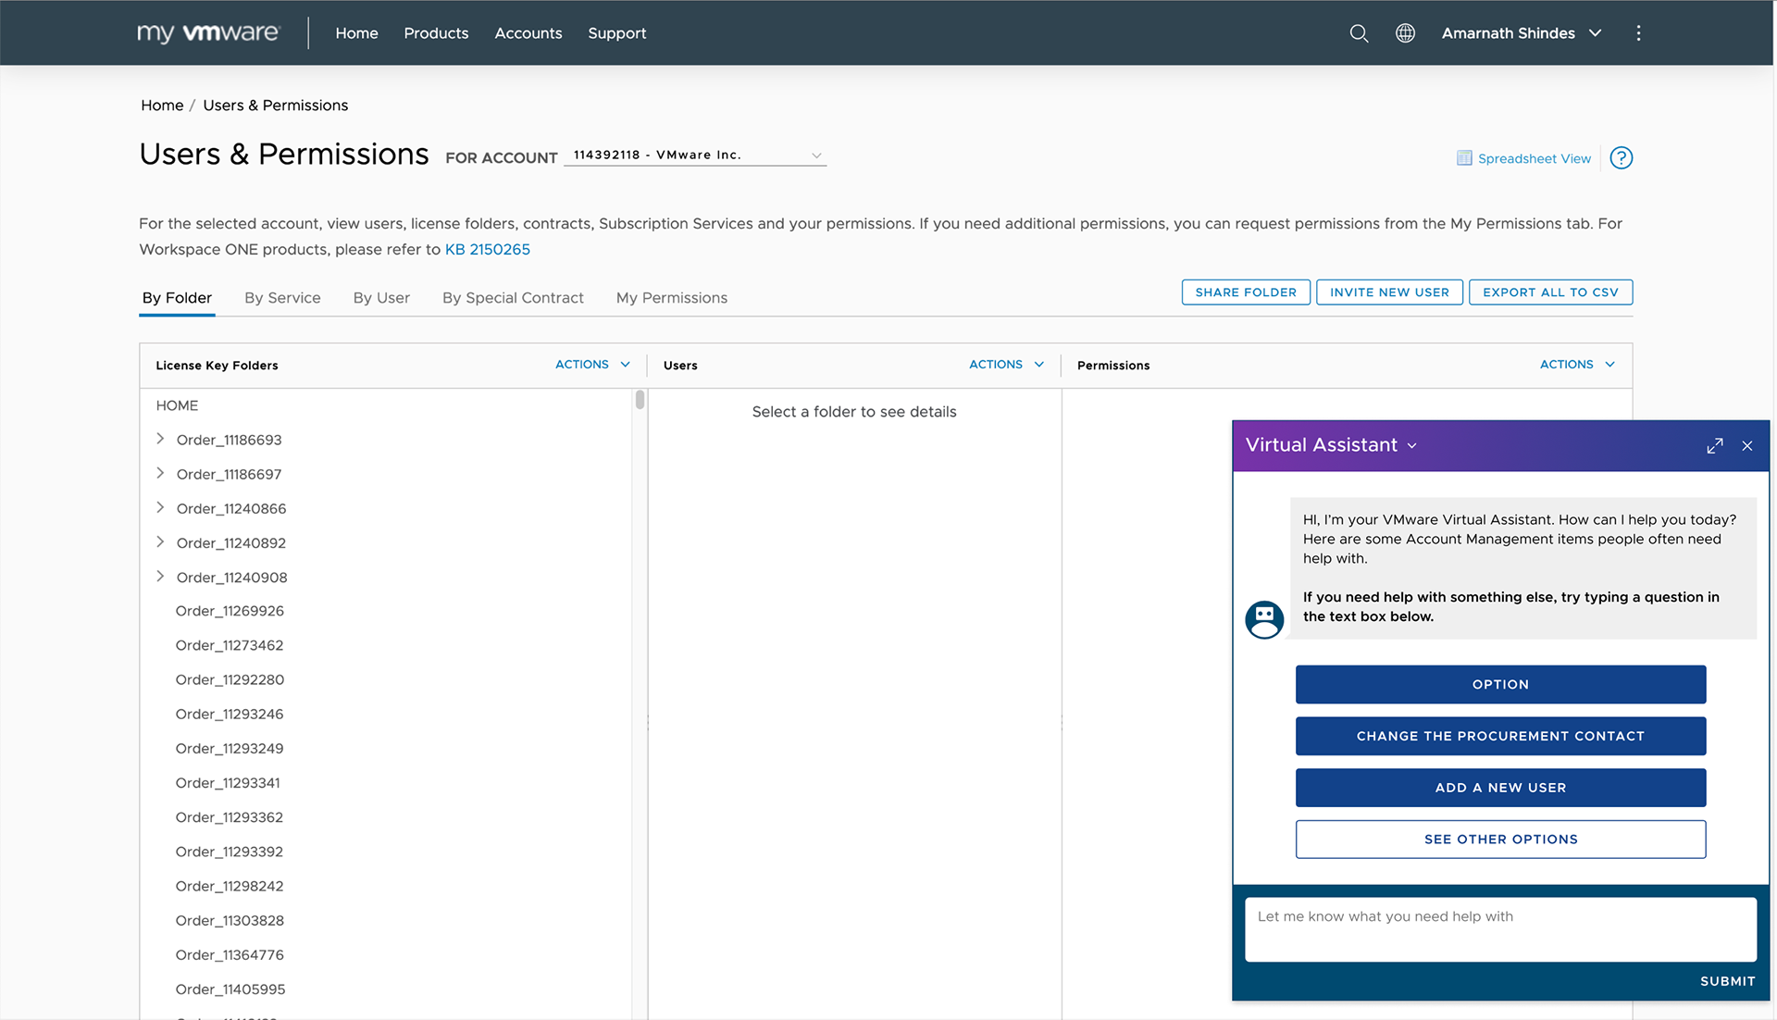Screen dimensions: 1777x1020
Task: Click the My VMware logo
Action: [208, 33]
